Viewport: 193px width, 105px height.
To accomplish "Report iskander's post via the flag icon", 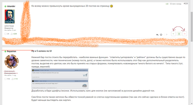I will coord(167,34).
